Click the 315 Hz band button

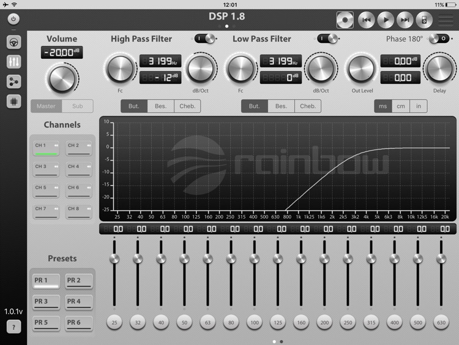point(371,322)
